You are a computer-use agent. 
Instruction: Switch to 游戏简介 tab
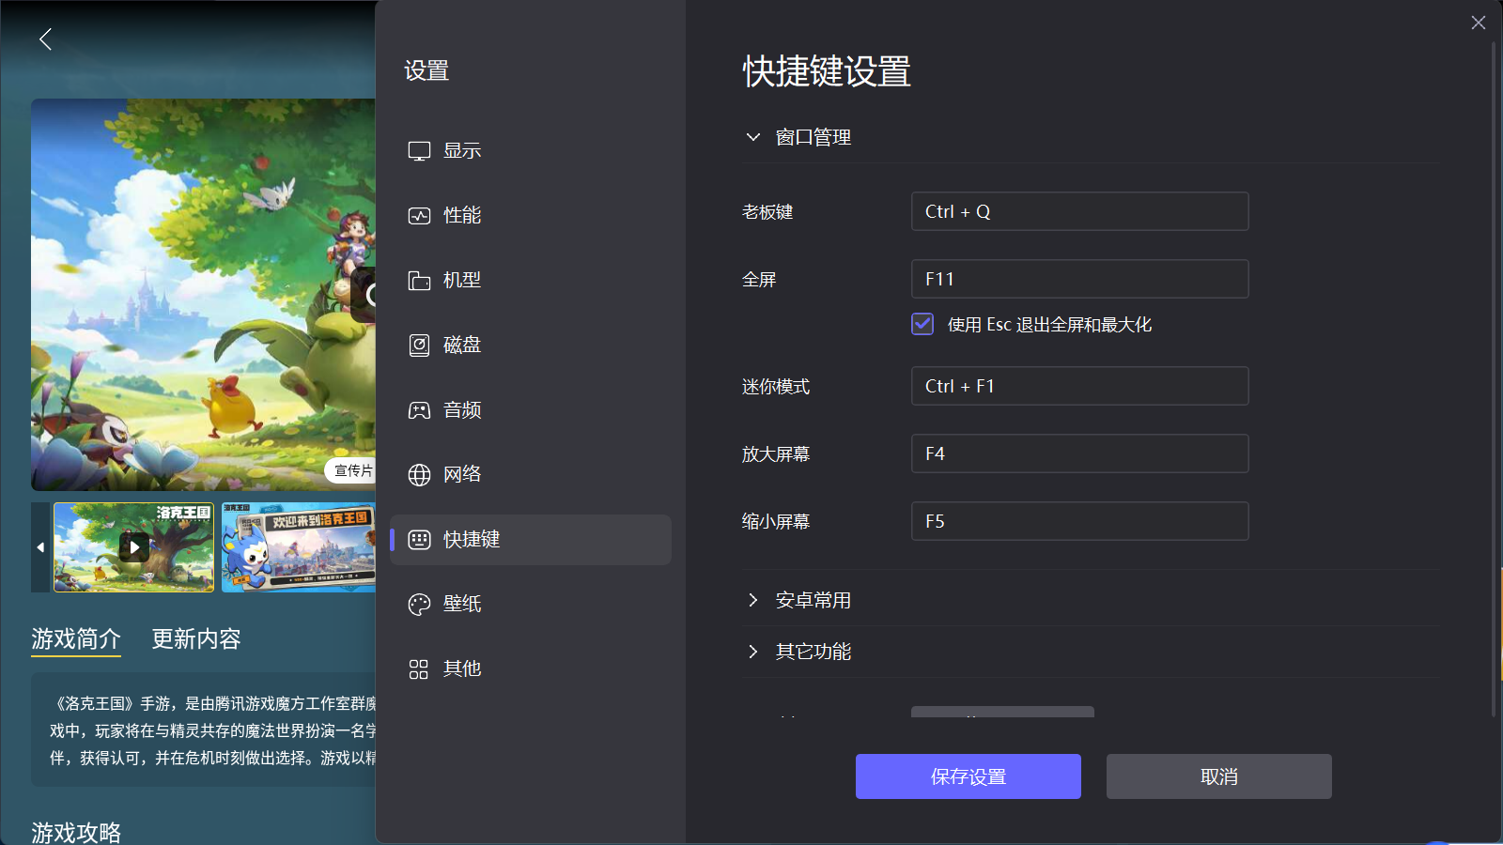(x=76, y=639)
